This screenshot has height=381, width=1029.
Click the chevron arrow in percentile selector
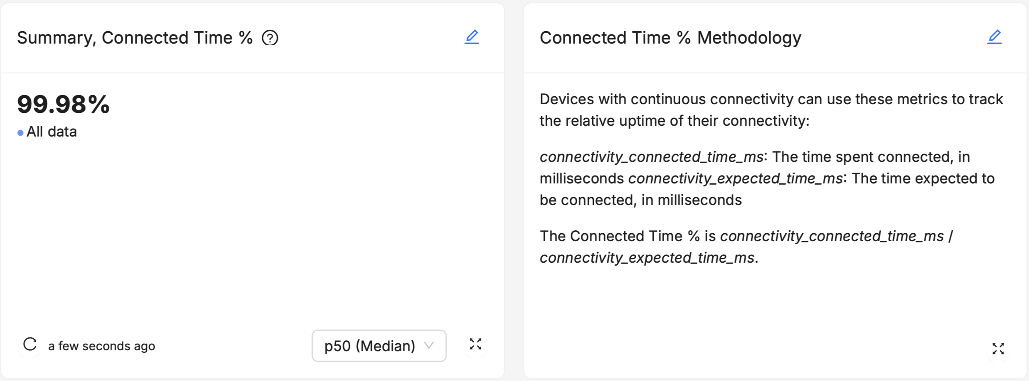[x=429, y=345]
